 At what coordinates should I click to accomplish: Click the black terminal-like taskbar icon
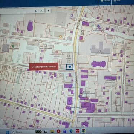[45, 132]
